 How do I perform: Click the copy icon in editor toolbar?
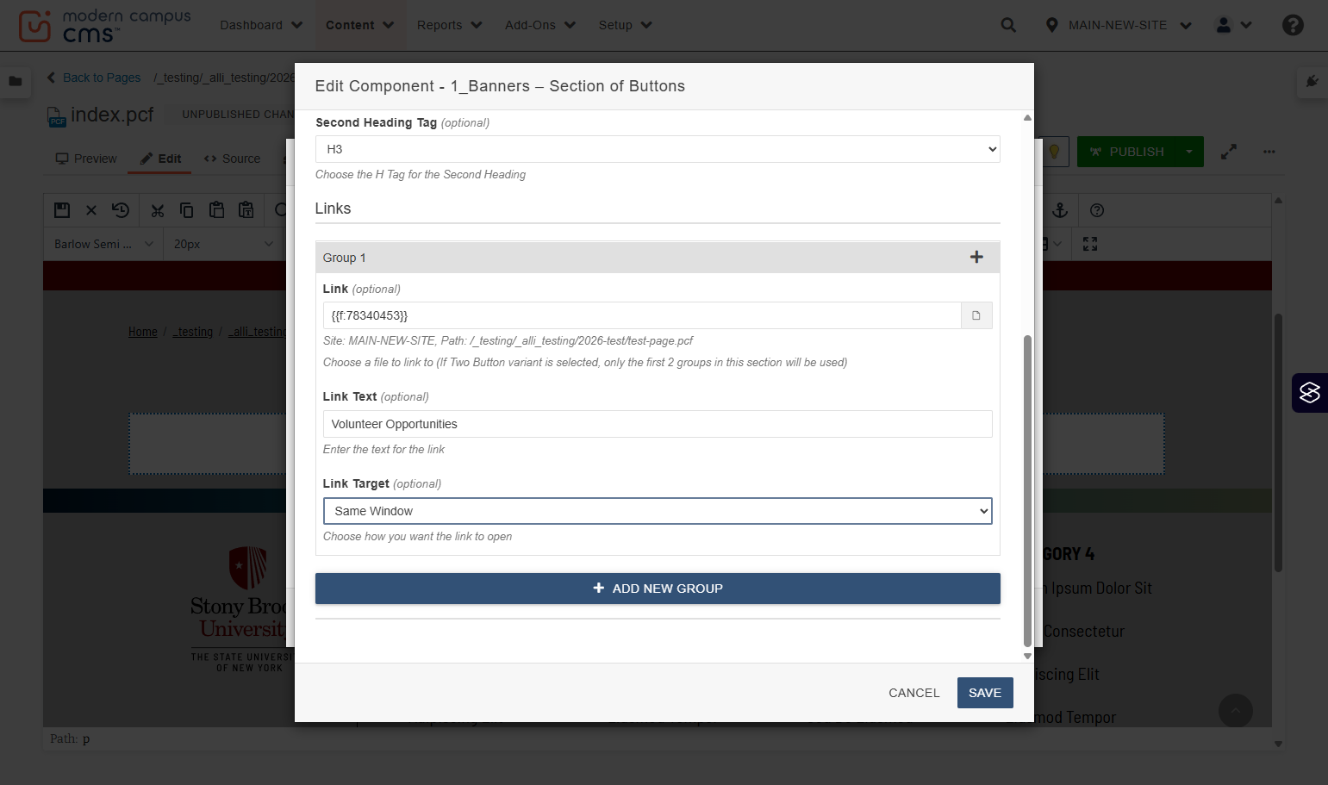click(x=187, y=210)
